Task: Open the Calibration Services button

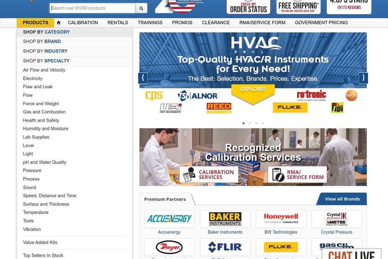Action: (x=209, y=174)
